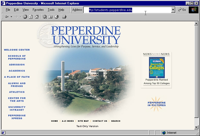Click the IE icon in title bar

pos(3,3)
